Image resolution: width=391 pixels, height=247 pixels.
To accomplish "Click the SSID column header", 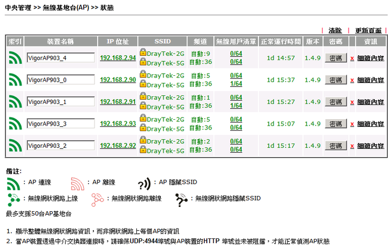I will click(x=162, y=41).
